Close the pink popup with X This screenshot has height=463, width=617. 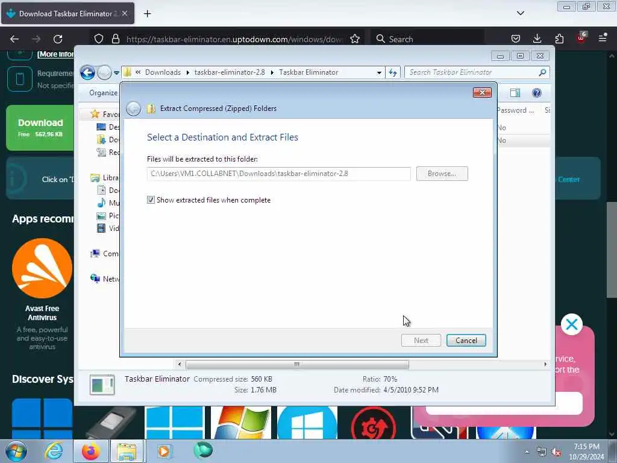pyautogui.click(x=571, y=324)
